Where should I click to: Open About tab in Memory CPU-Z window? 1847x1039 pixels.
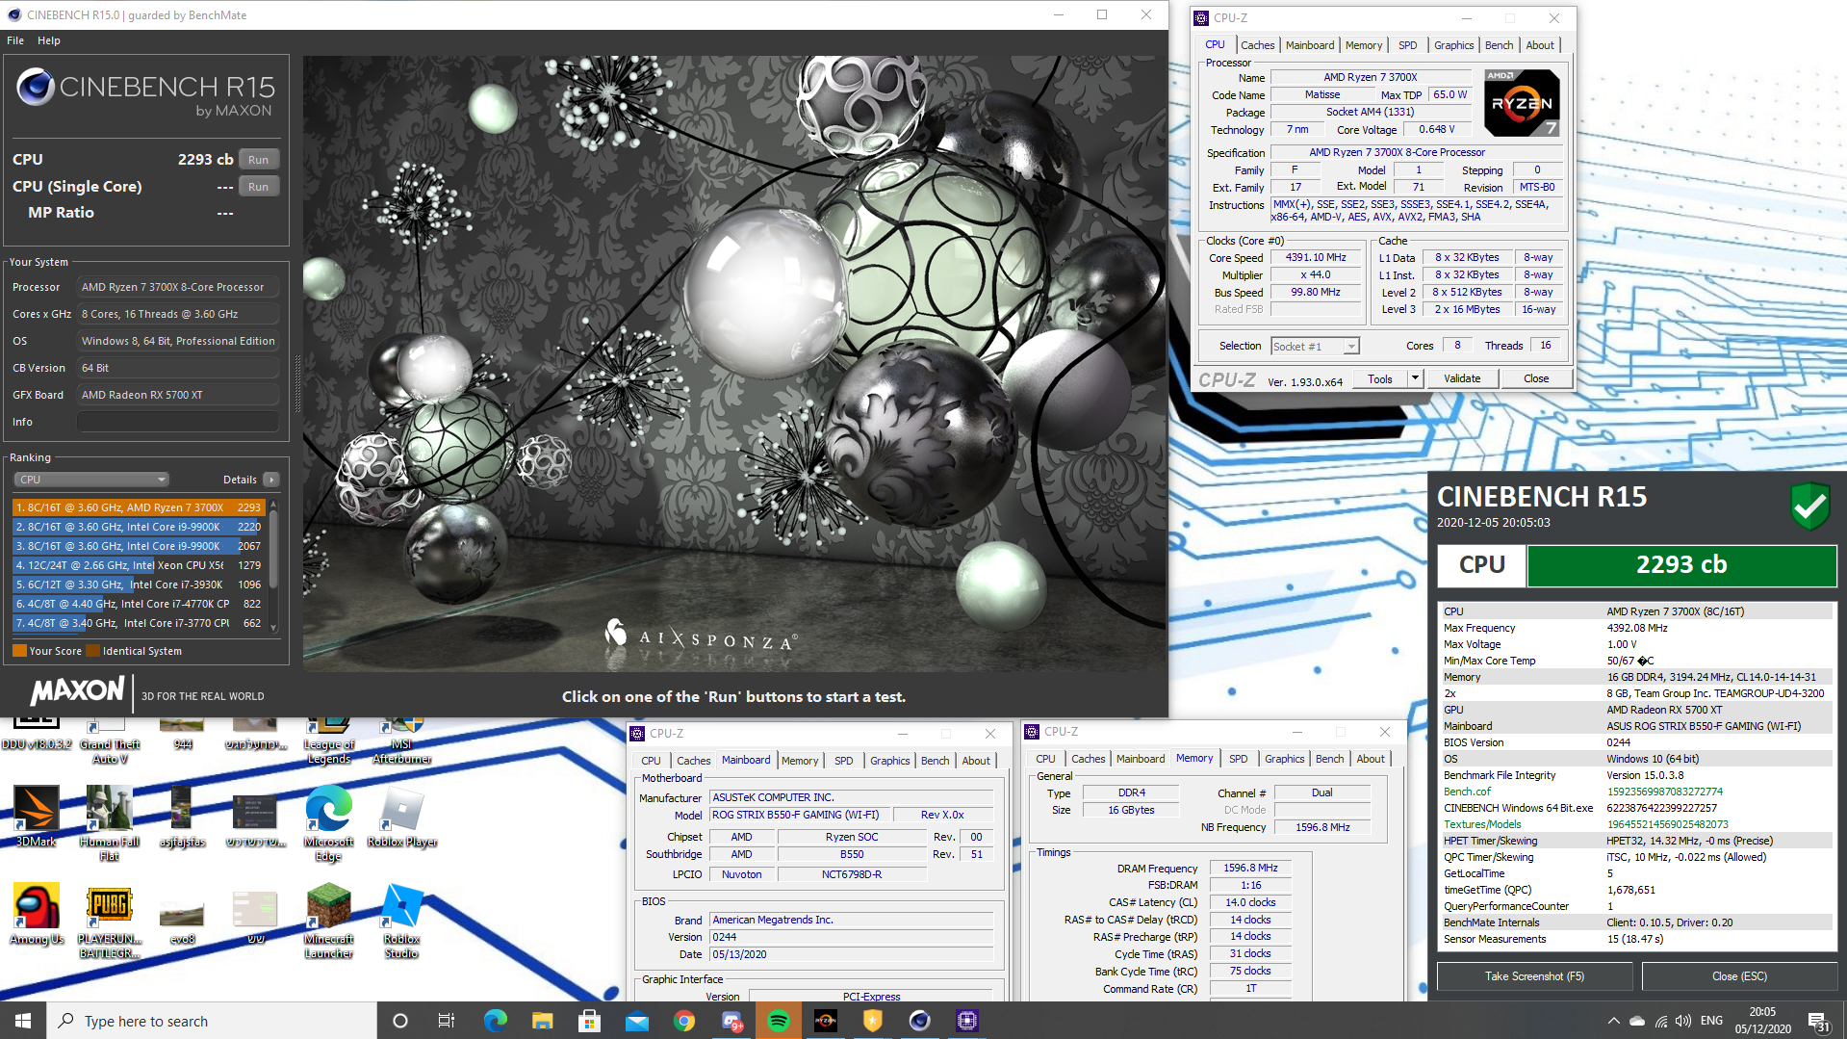tap(1371, 759)
